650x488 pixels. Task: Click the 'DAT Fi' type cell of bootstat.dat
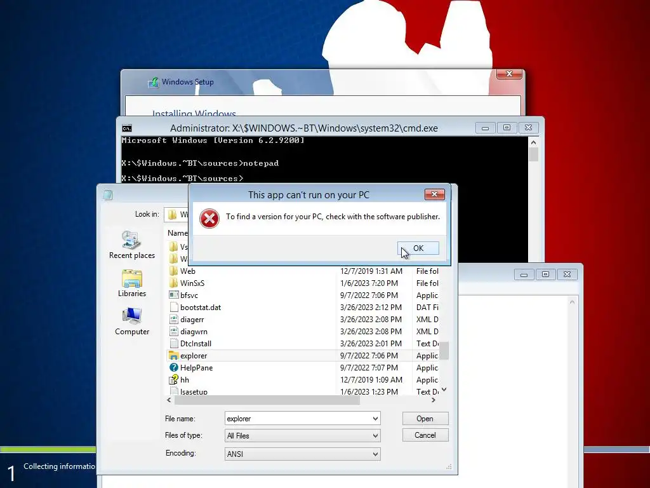tap(427, 307)
